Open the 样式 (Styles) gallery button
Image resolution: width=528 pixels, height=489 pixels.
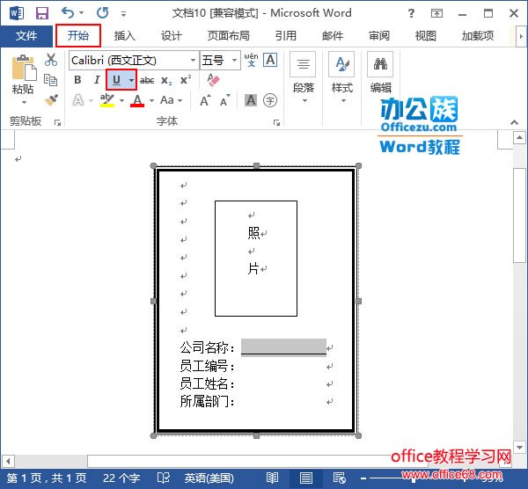click(x=341, y=78)
